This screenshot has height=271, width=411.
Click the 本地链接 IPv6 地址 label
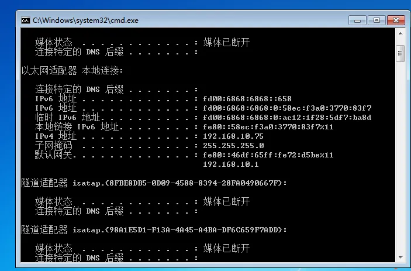click(x=77, y=127)
